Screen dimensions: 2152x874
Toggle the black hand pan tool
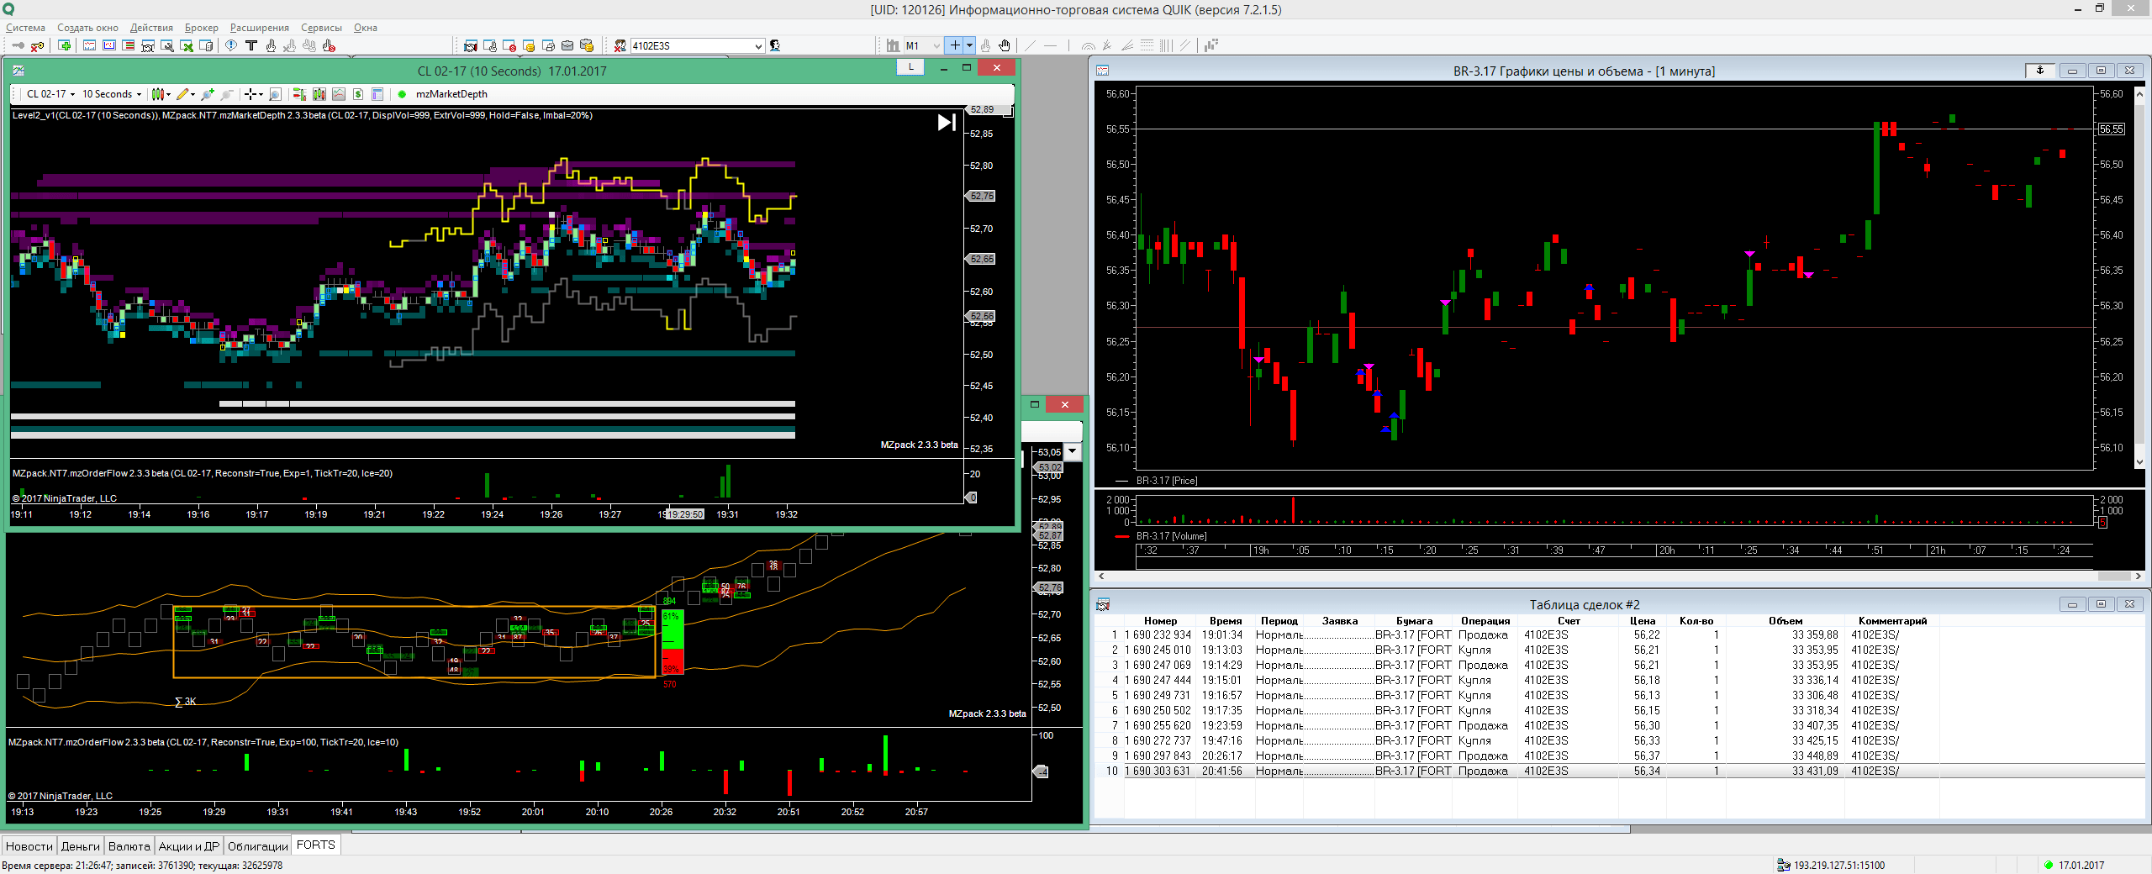pos(1005,45)
